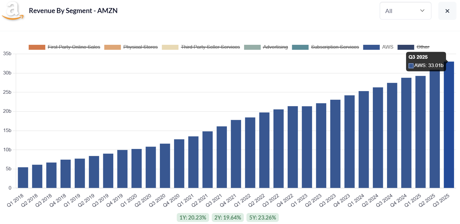This screenshot has height=224, width=460.
Task: Click the First Party Online Sales color swatch
Action: pos(37,47)
